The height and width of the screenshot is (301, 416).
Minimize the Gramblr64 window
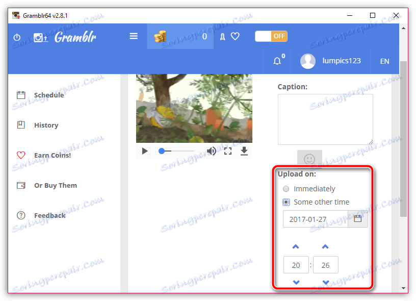click(x=350, y=15)
